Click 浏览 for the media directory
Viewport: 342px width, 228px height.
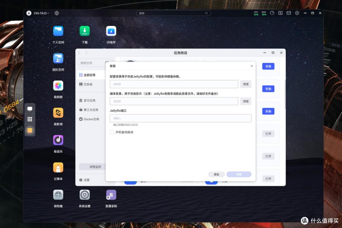pos(246,101)
